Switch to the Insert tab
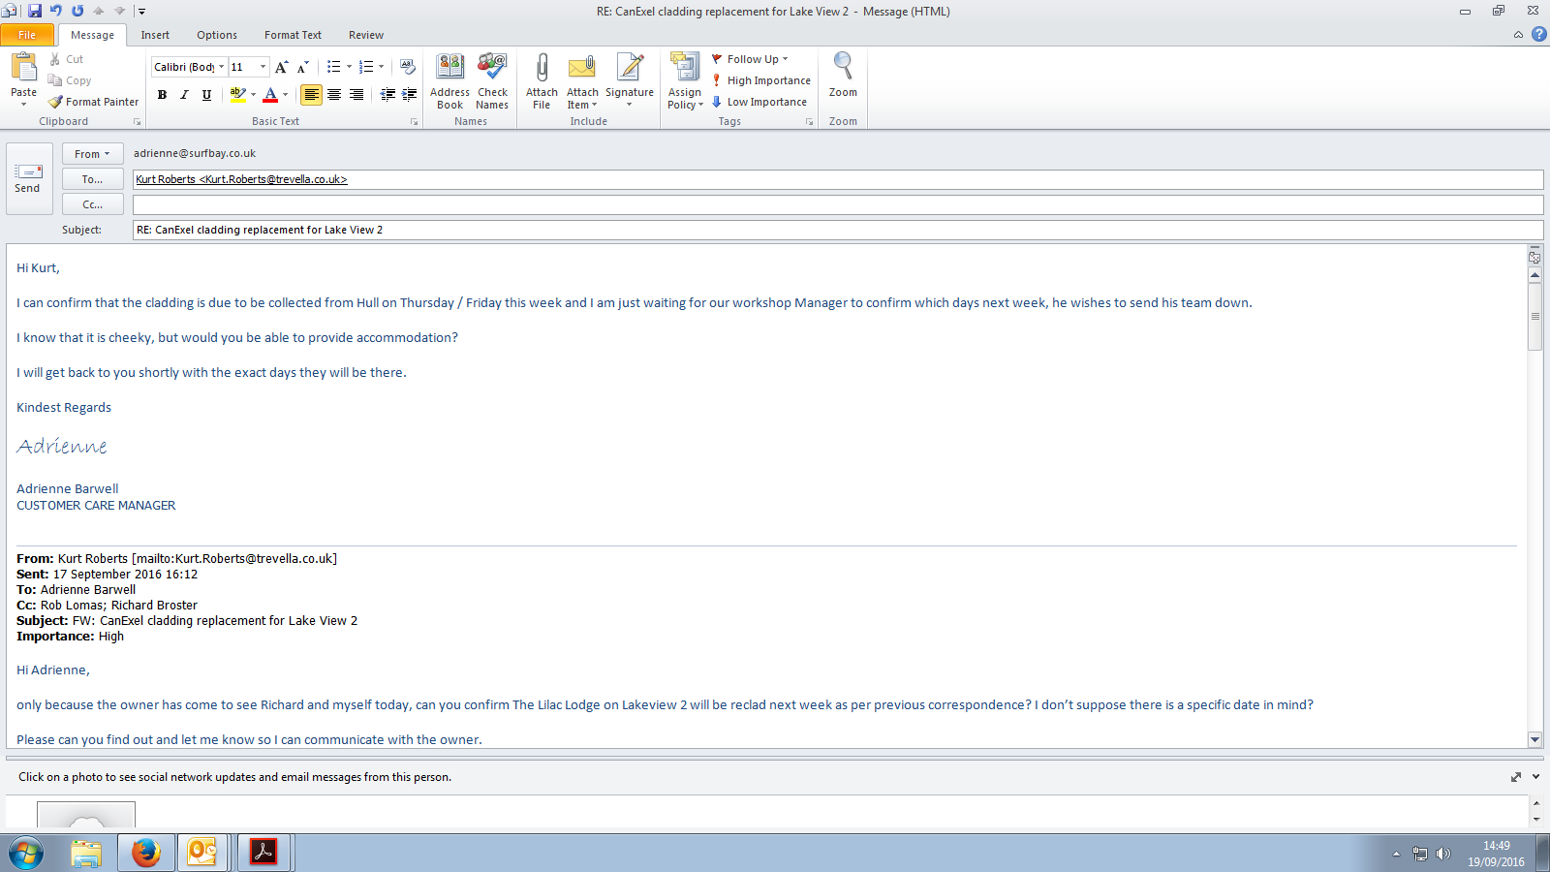The image size is (1550, 872). click(155, 35)
